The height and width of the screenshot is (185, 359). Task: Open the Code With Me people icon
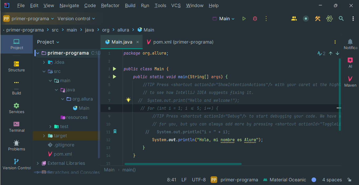tap(294, 19)
